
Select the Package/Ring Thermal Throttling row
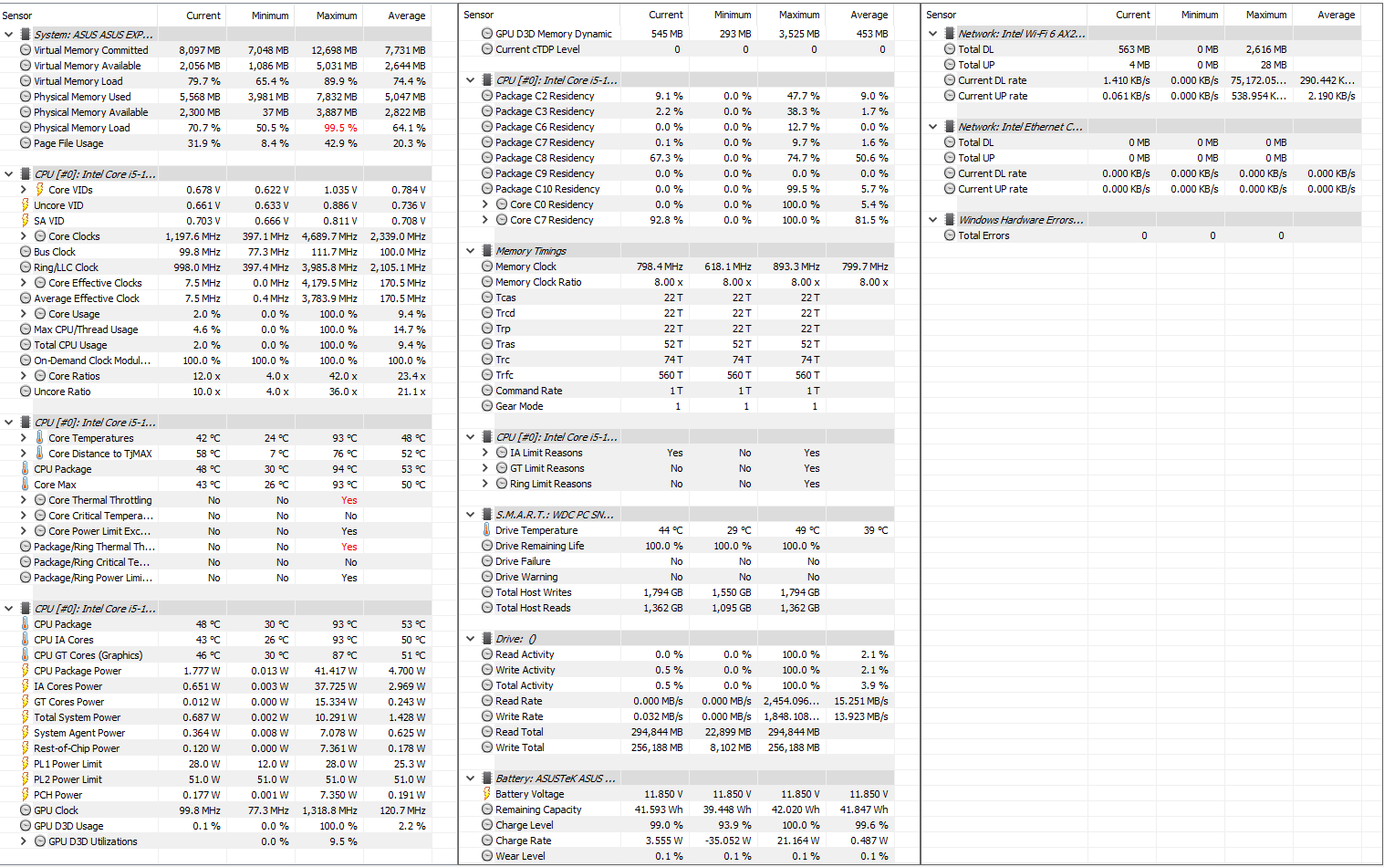216,547
